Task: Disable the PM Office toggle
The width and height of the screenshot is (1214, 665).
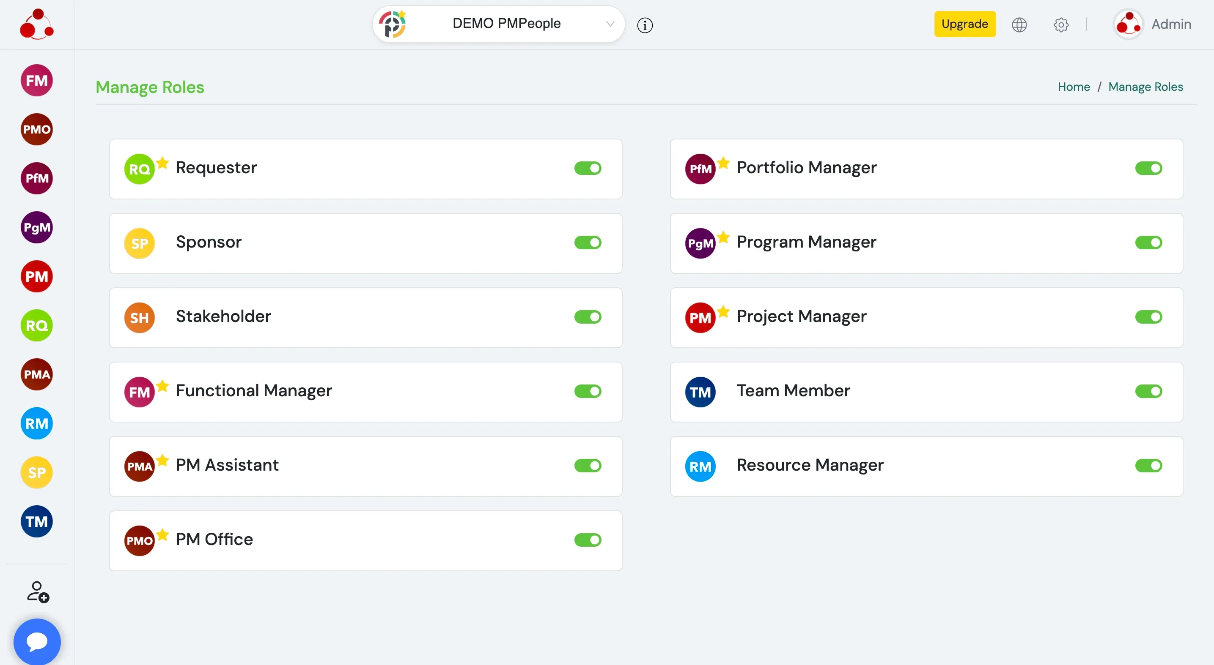Action: click(588, 540)
